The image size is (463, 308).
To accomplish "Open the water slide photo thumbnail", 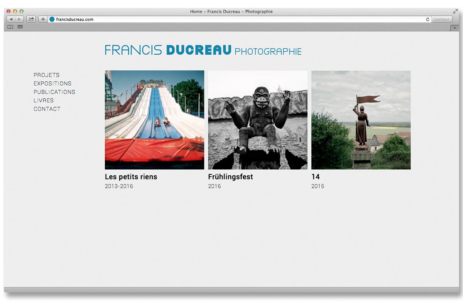I will click(x=154, y=120).
